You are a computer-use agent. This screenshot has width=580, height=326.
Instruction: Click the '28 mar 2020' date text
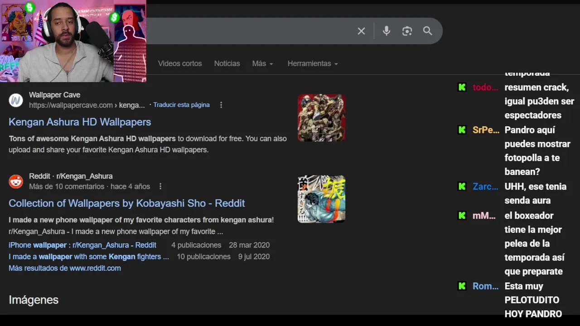pyautogui.click(x=249, y=245)
